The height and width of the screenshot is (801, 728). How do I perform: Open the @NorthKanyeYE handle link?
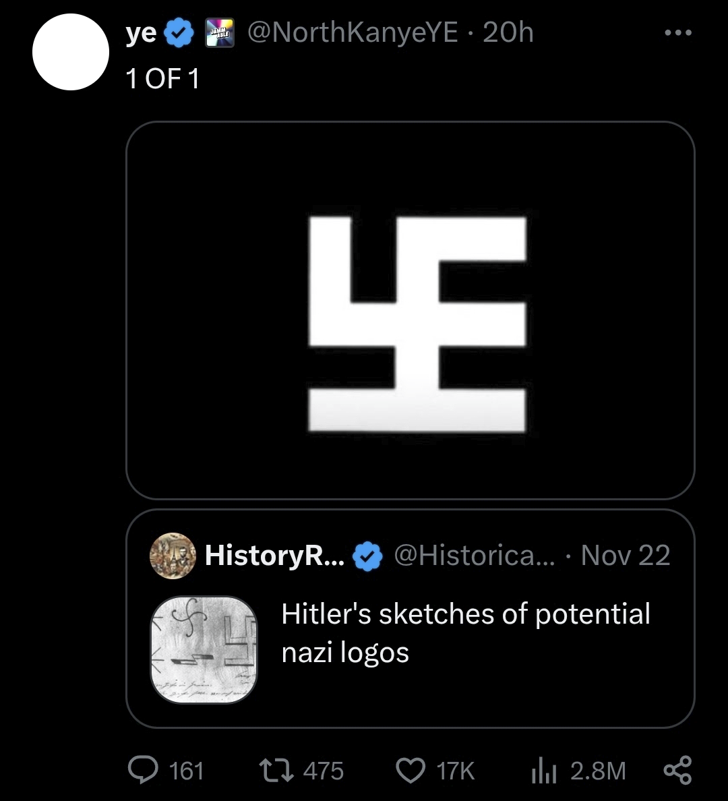(x=353, y=32)
